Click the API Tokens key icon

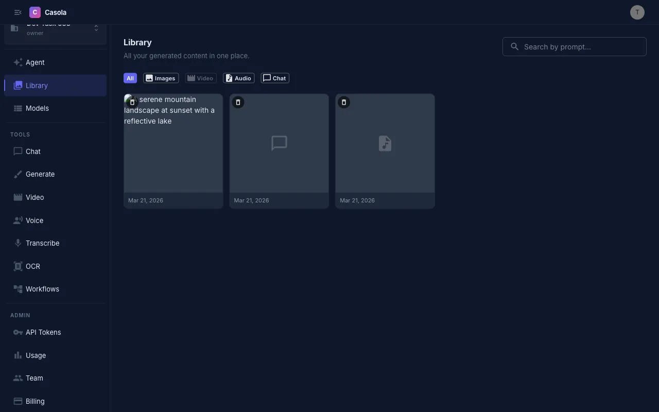coord(18,332)
